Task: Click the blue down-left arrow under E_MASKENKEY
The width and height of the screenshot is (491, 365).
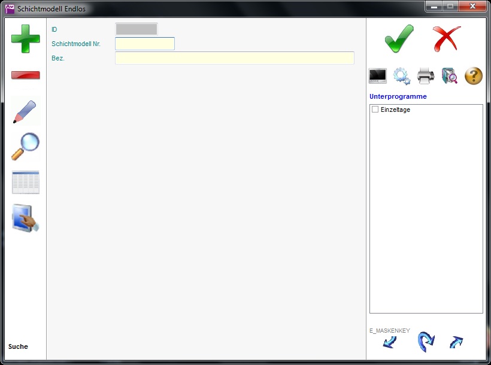Action: (x=390, y=342)
